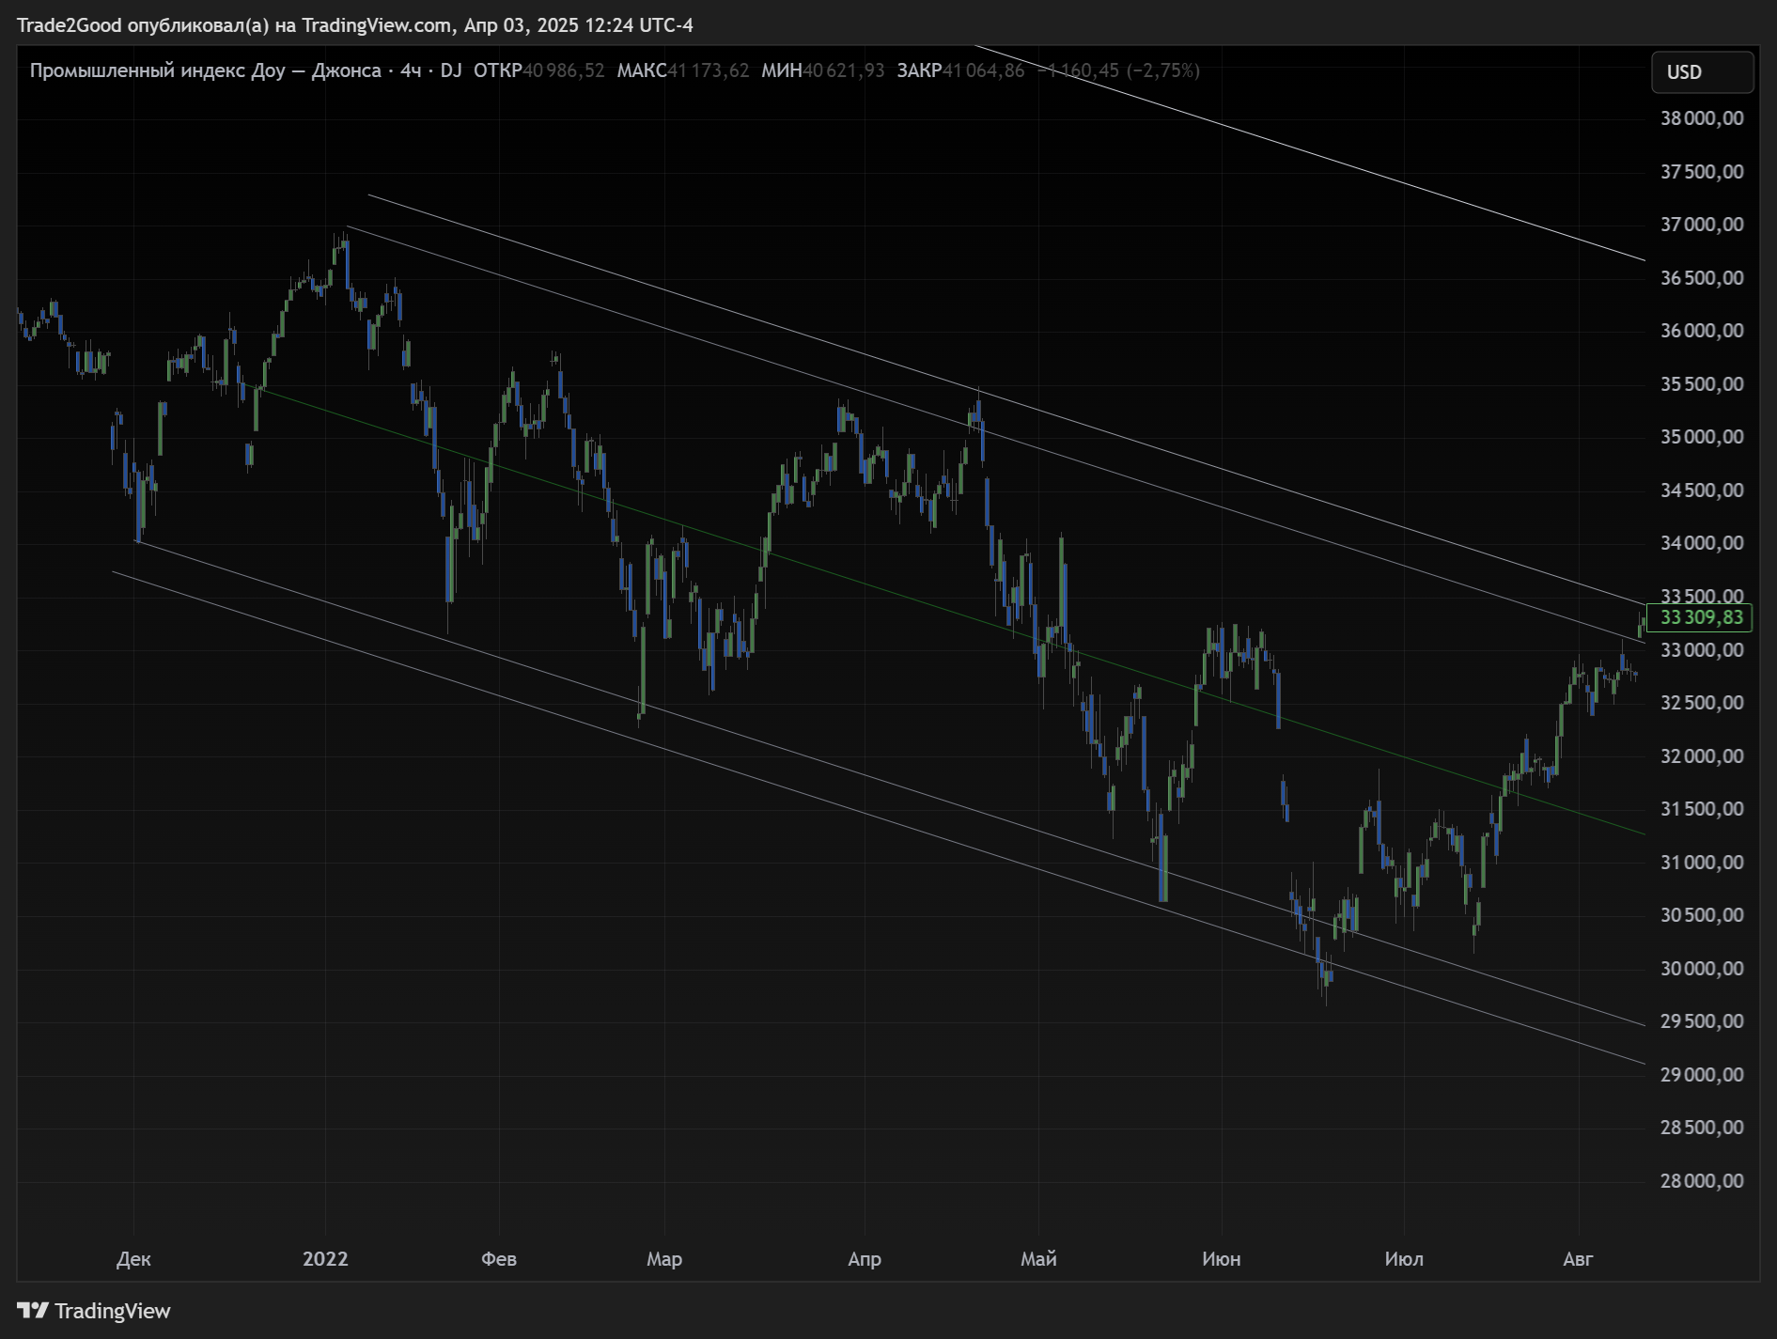This screenshot has height=1339, width=1777.
Task: Select the ОТКР open value 40 986,52
Action: pos(563,70)
